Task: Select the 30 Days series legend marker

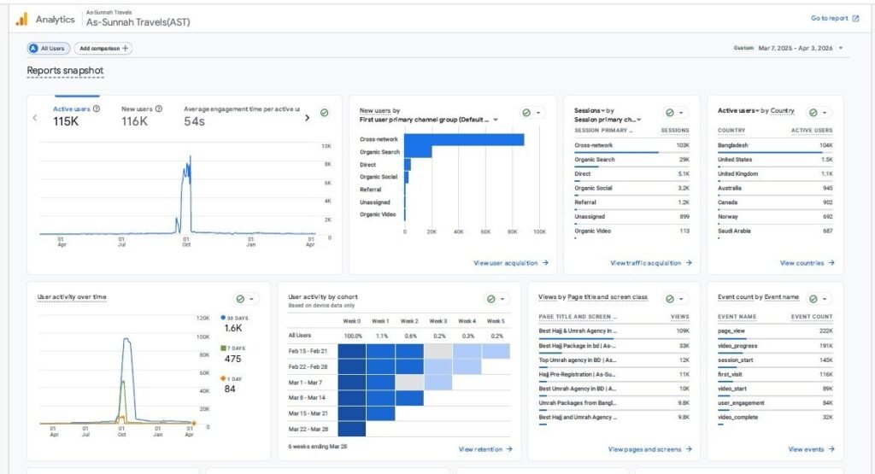Action: point(223,318)
